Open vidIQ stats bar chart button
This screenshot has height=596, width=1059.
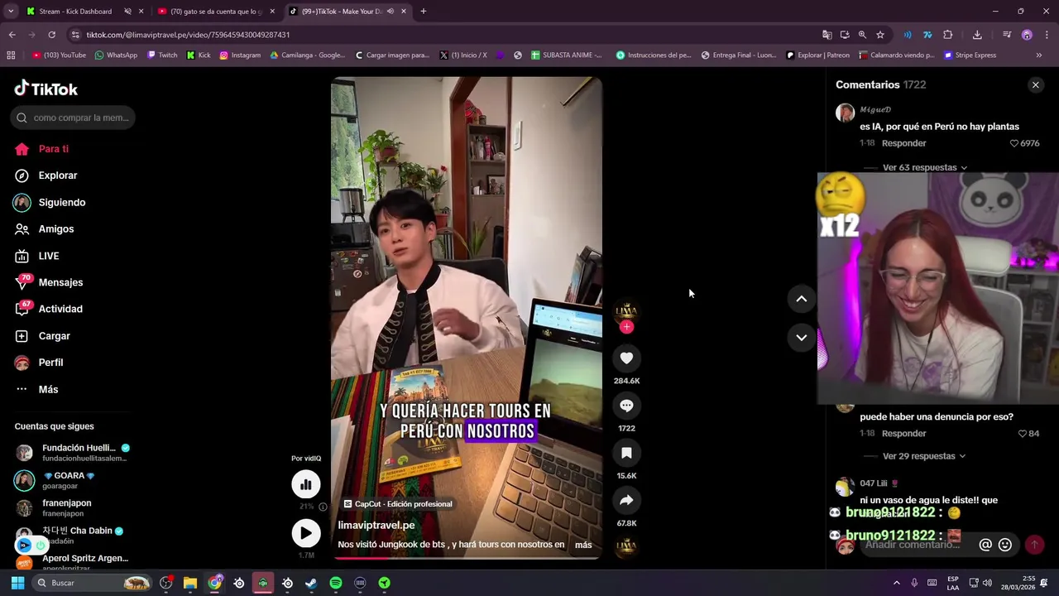[306, 484]
